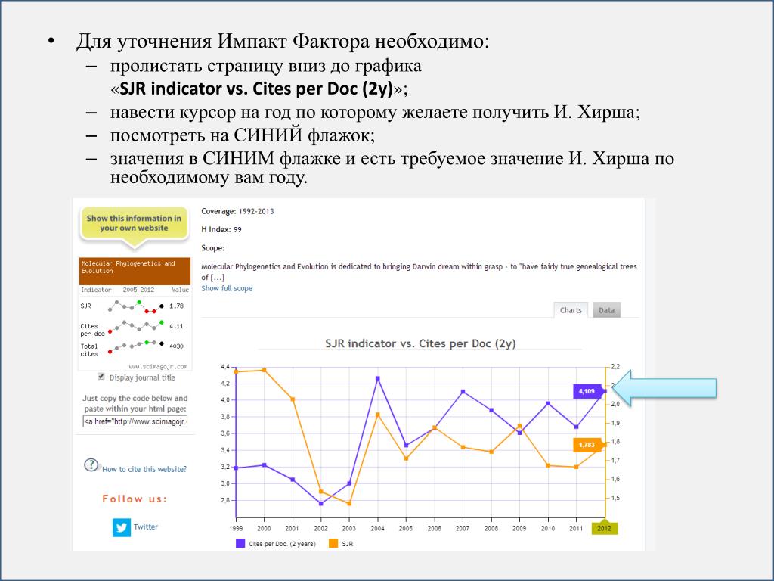Click the question mark help icon
774x581 pixels.
(x=91, y=465)
